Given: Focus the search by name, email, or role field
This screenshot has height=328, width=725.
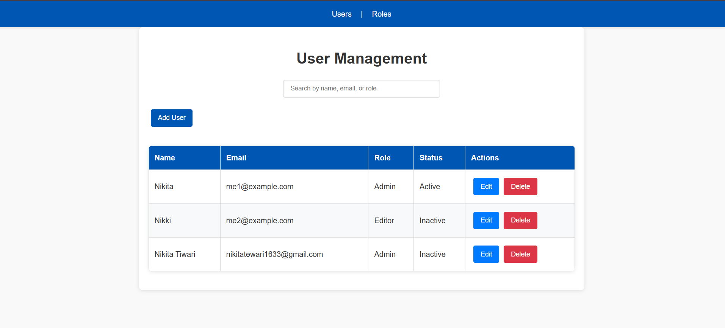Looking at the screenshot, I should point(361,89).
